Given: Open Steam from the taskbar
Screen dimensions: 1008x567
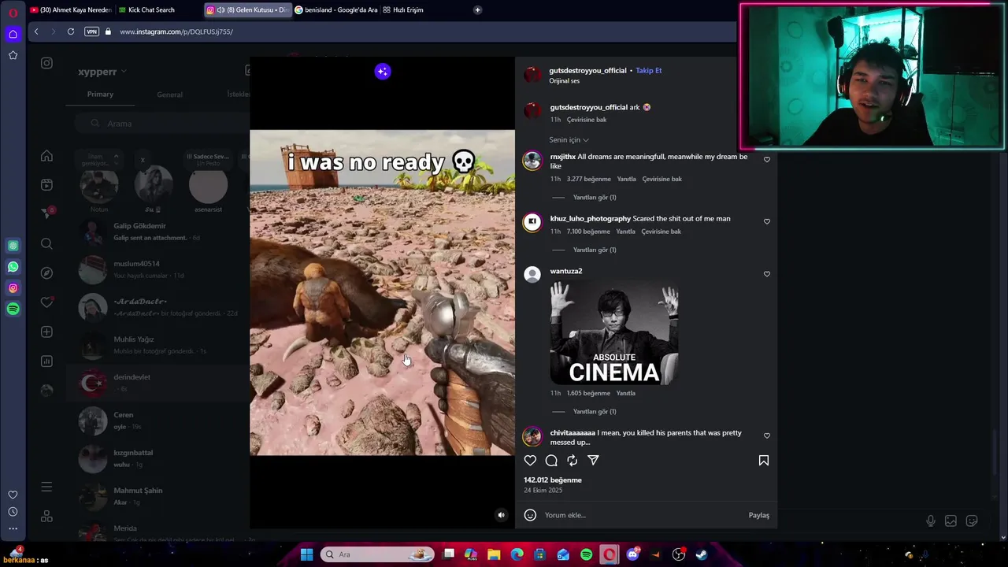Looking at the screenshot, I should [x=702, y=554].
